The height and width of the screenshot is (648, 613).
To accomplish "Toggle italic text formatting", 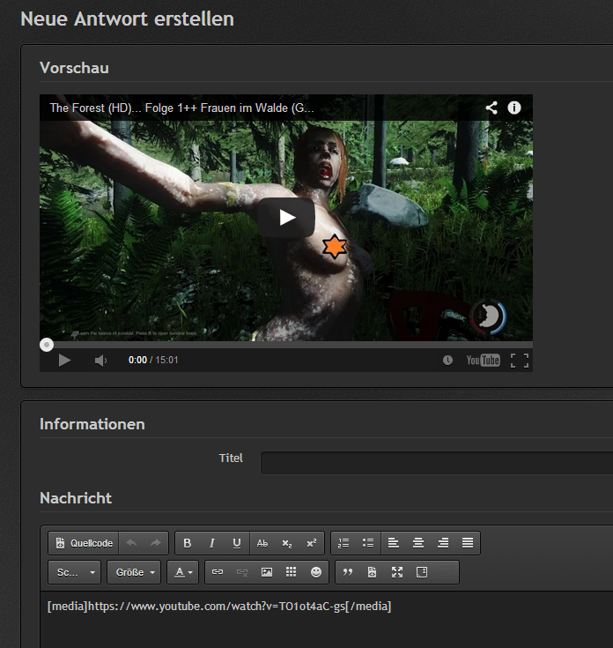I will click(x=212, y=543).
